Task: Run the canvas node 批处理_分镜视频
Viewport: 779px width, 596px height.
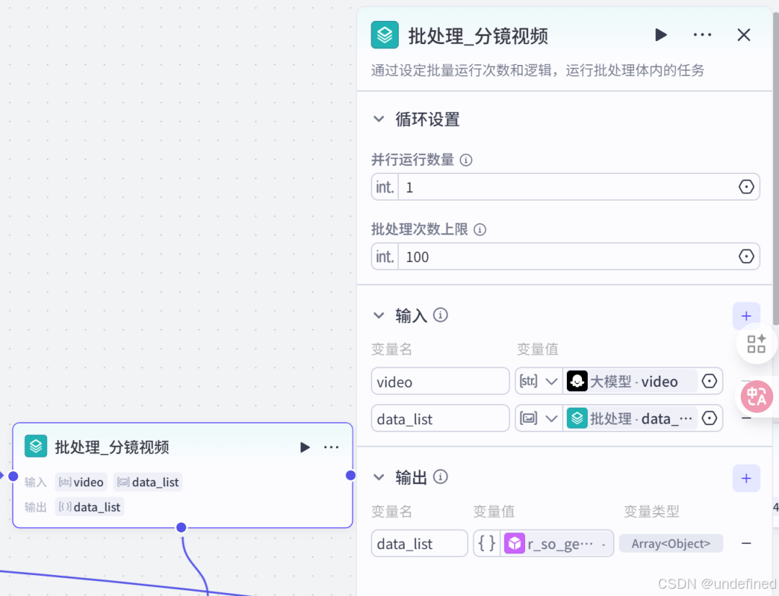Action: (x=304, y=447)
